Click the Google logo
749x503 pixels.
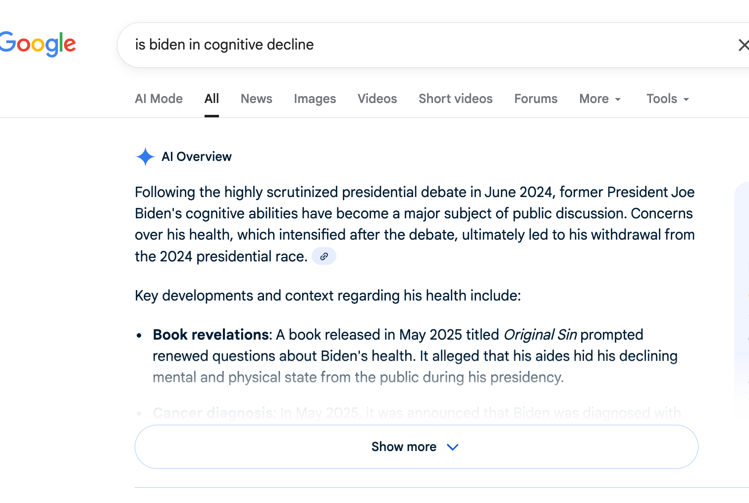point(38,44)
